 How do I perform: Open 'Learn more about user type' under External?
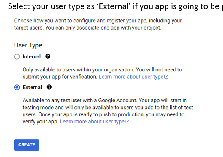coord(92,122)
